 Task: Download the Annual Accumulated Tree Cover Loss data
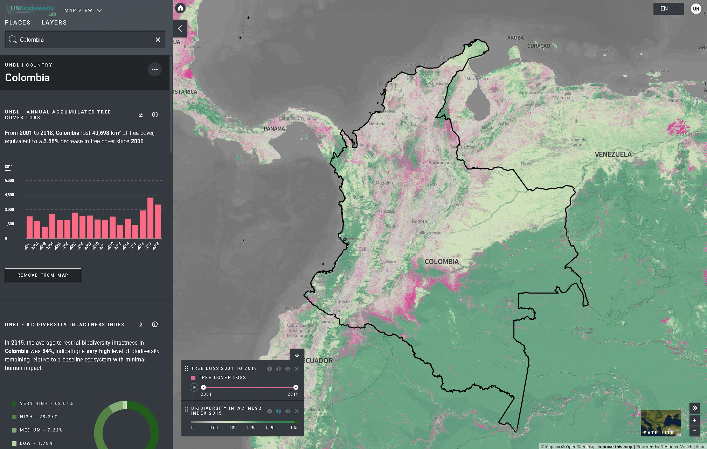(141, 115)
